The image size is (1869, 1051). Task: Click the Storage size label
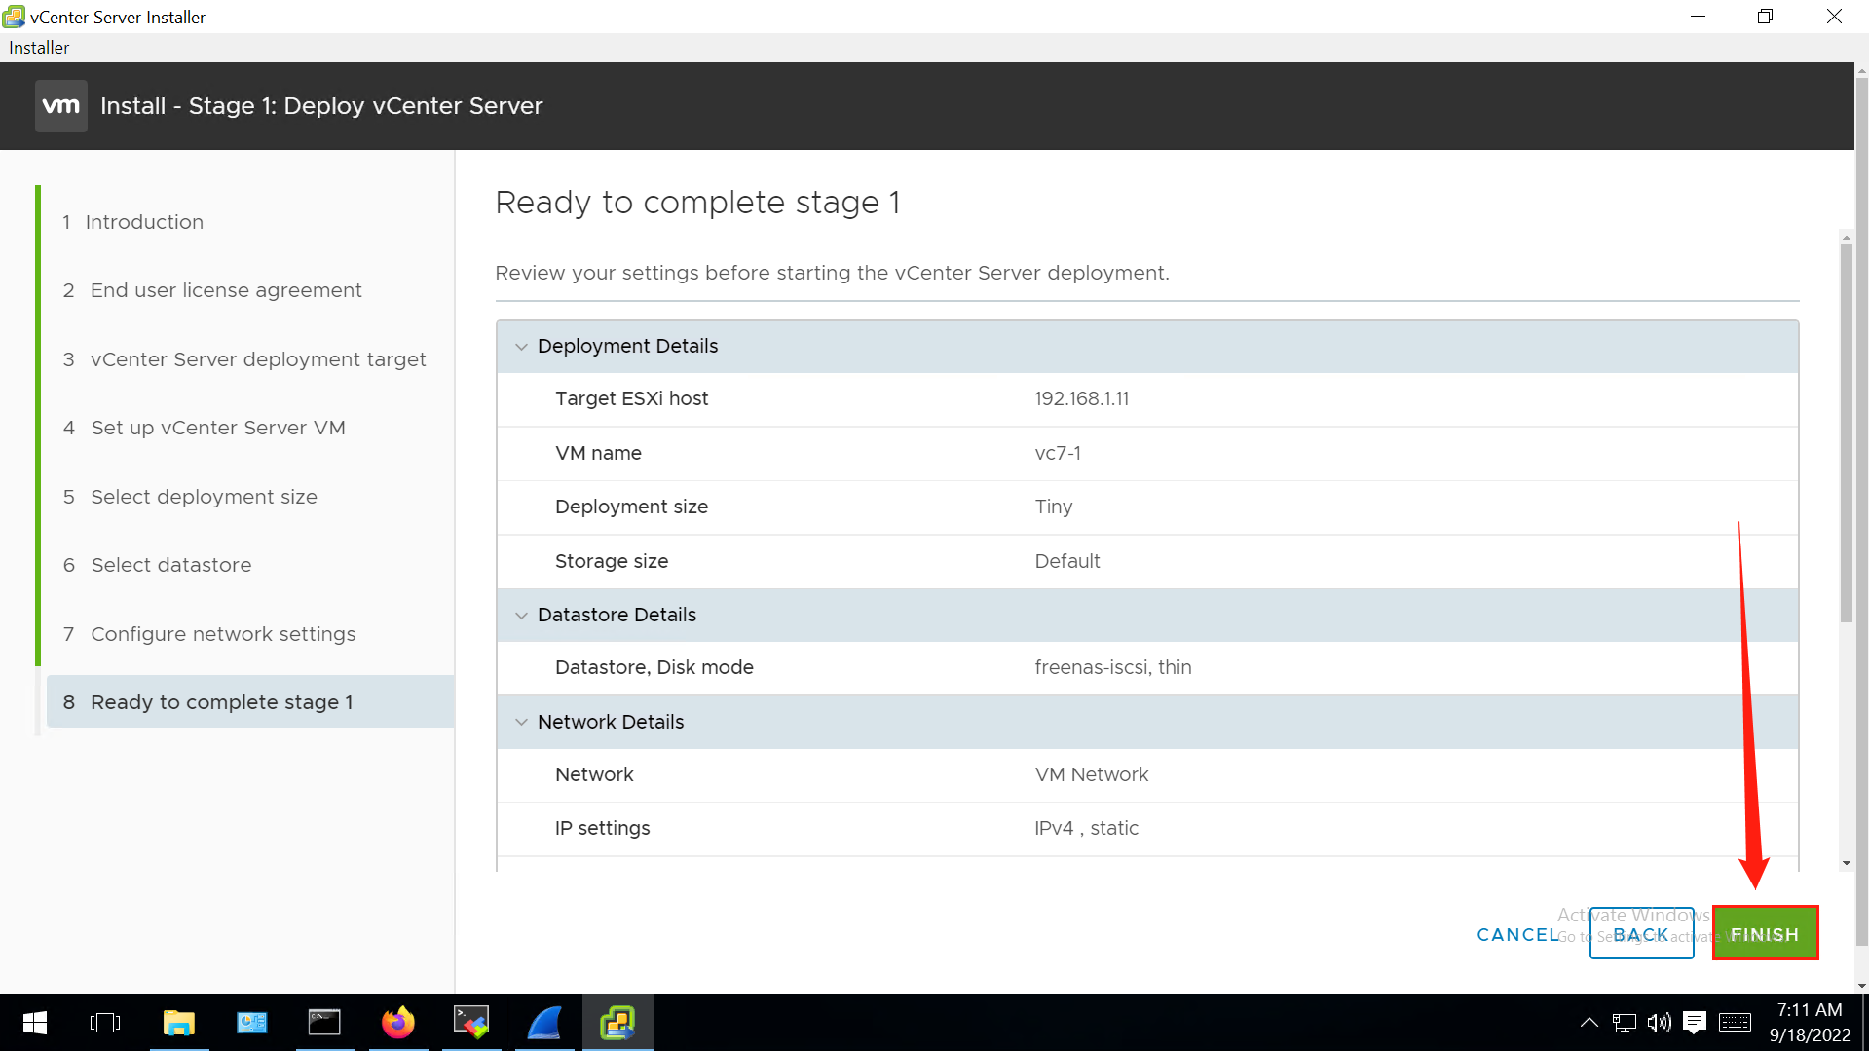612,562
